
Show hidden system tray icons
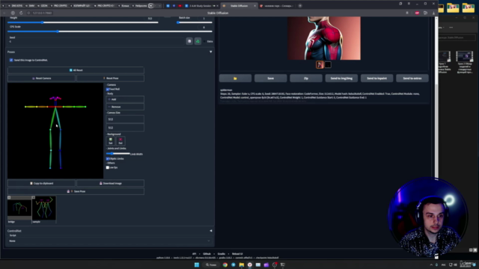coord(431,265)
